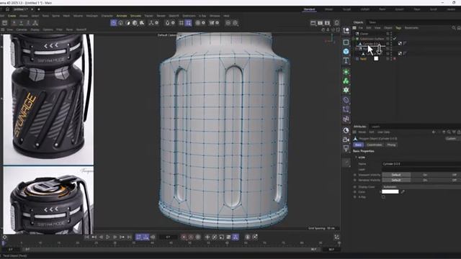This screenshot has height=259, width=461.
Task: Select the Standard layout at top
Action: [309, 9]
